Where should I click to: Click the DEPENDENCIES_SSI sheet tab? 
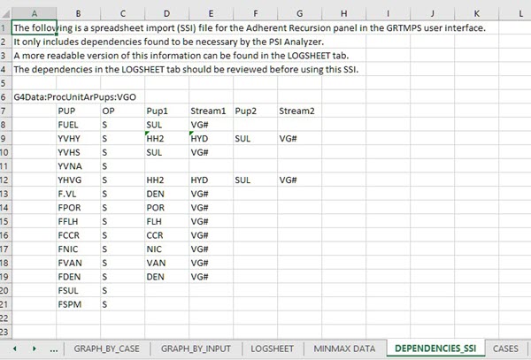[x=433, y=349]
